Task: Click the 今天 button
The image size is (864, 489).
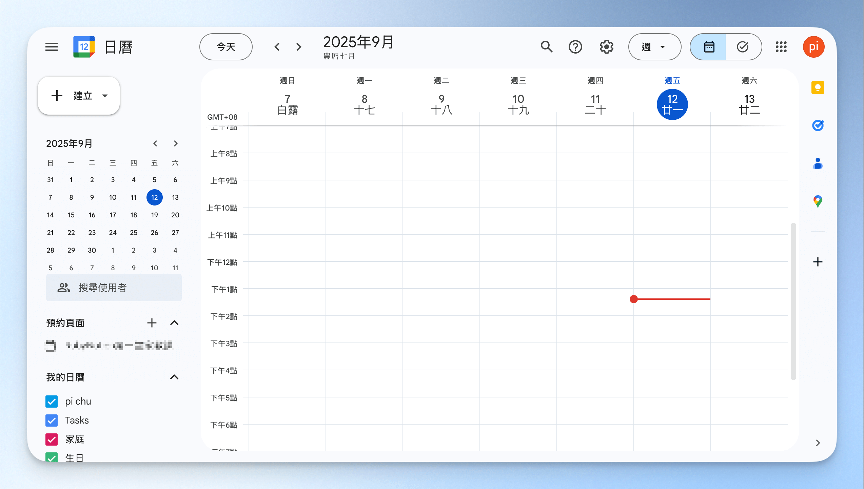Action: pyautogui.click(x=226, y=47)
